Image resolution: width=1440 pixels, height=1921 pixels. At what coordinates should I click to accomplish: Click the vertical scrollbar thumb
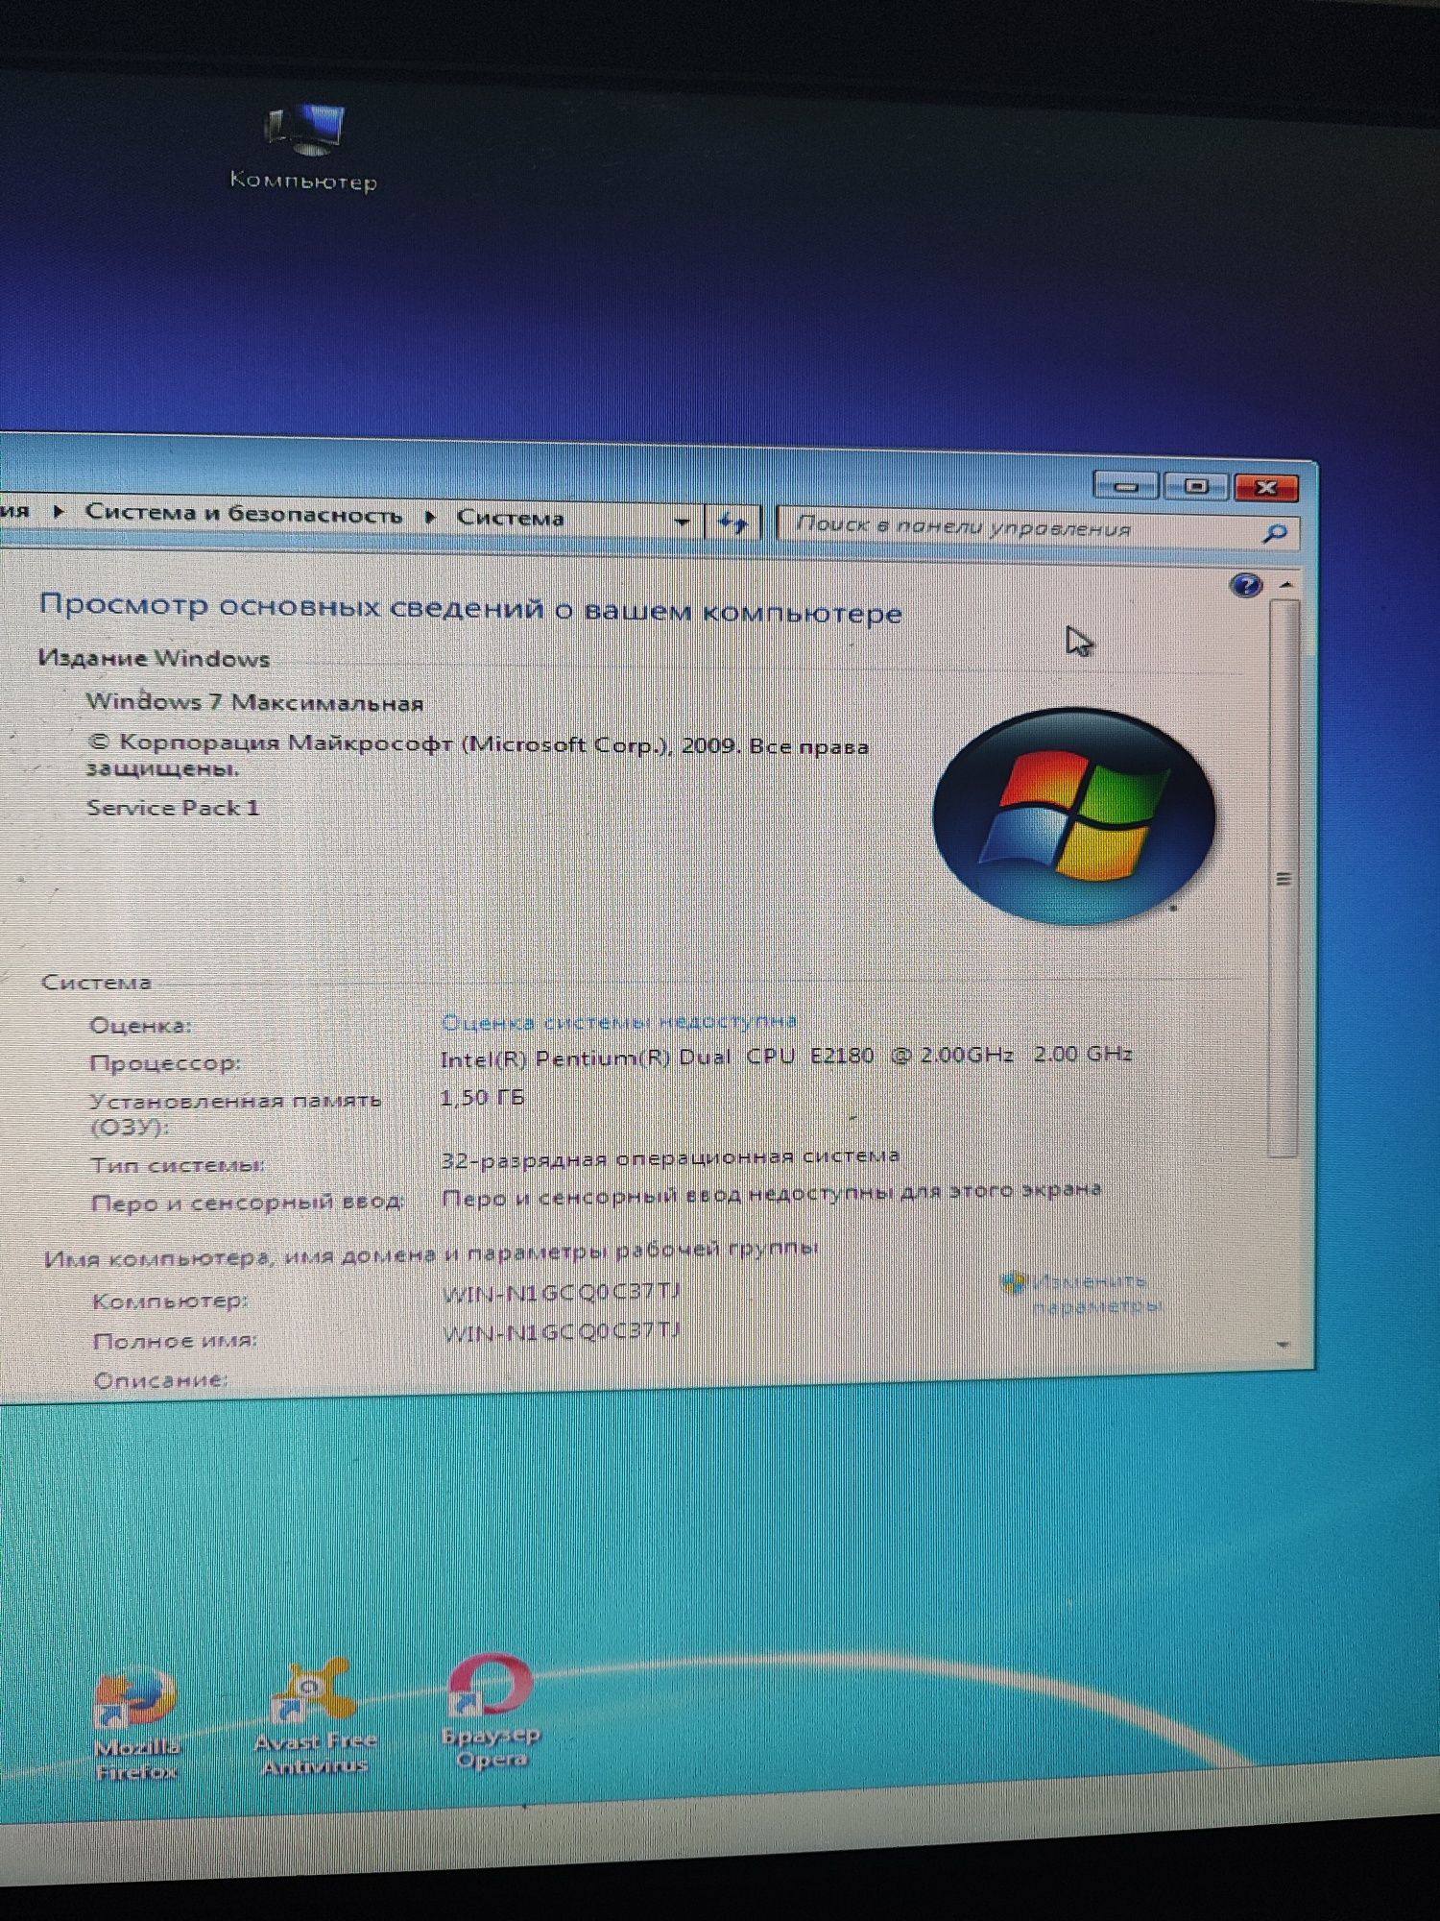[1283, 878]
